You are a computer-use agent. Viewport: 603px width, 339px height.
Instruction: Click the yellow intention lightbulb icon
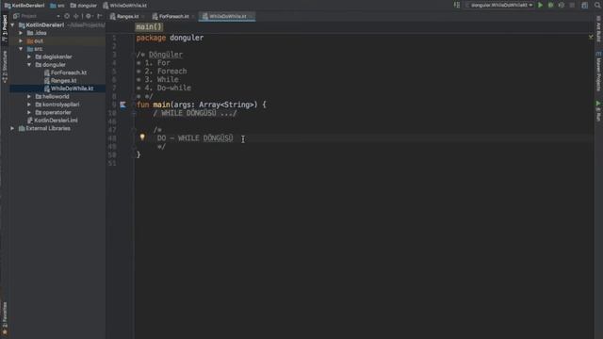click(x=142, y=137)
